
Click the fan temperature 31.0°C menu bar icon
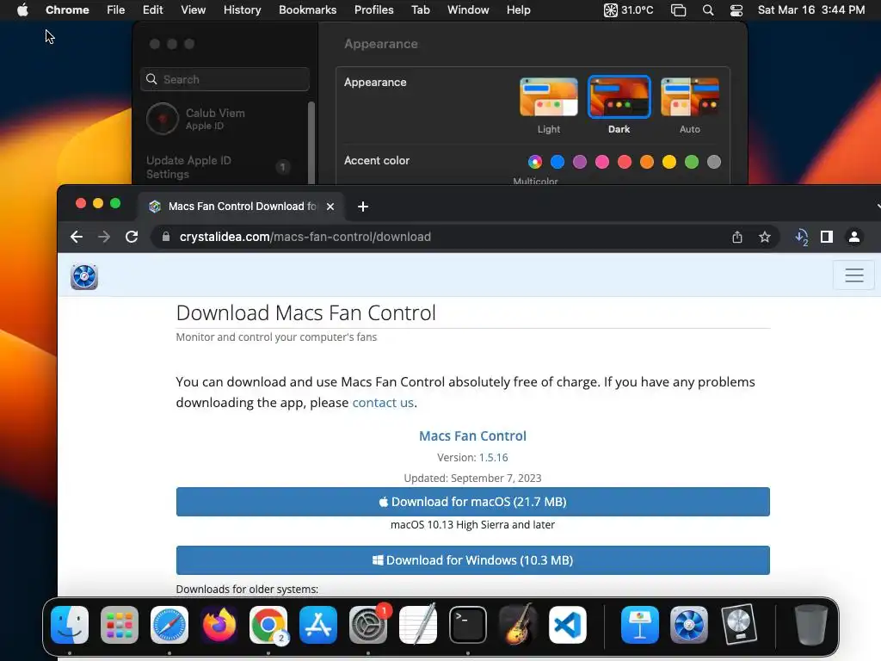pos(629,10)
